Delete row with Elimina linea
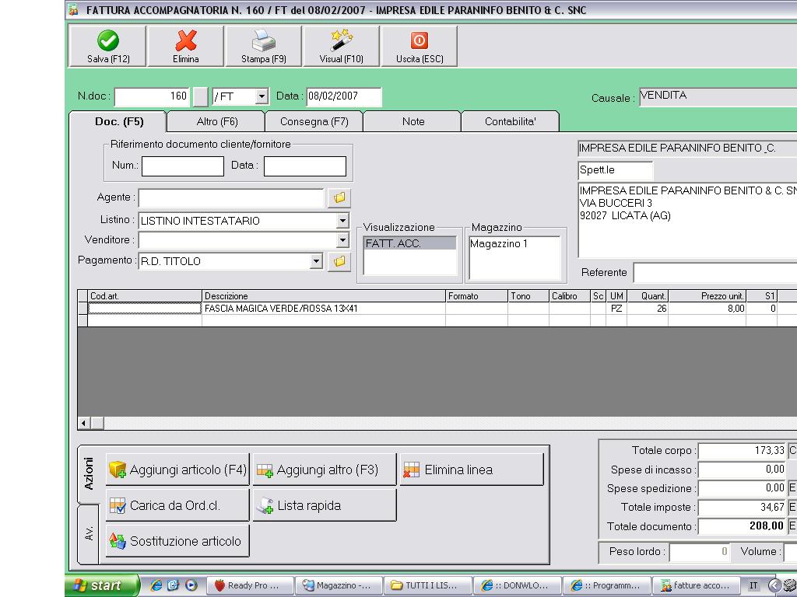The height and width of the screenshot is (597, 797). [471, 470]
